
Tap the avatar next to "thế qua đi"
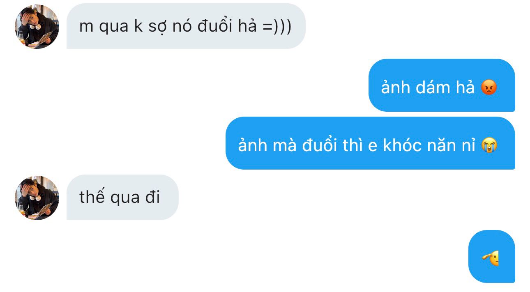[x=37, y=198]
